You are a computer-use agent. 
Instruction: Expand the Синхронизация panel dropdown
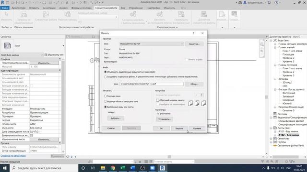tap(167, 27)
